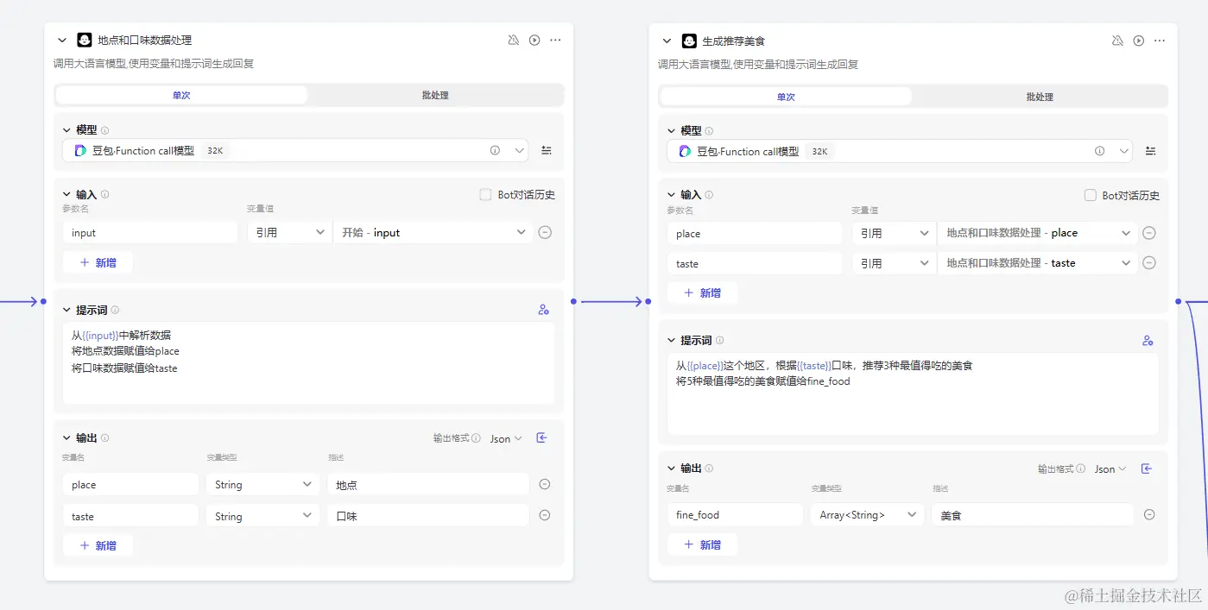Add new output via 新增 in 地点和口味数据处理
The height and width of the screenshot is (610, 1208).
click(98, 545)
